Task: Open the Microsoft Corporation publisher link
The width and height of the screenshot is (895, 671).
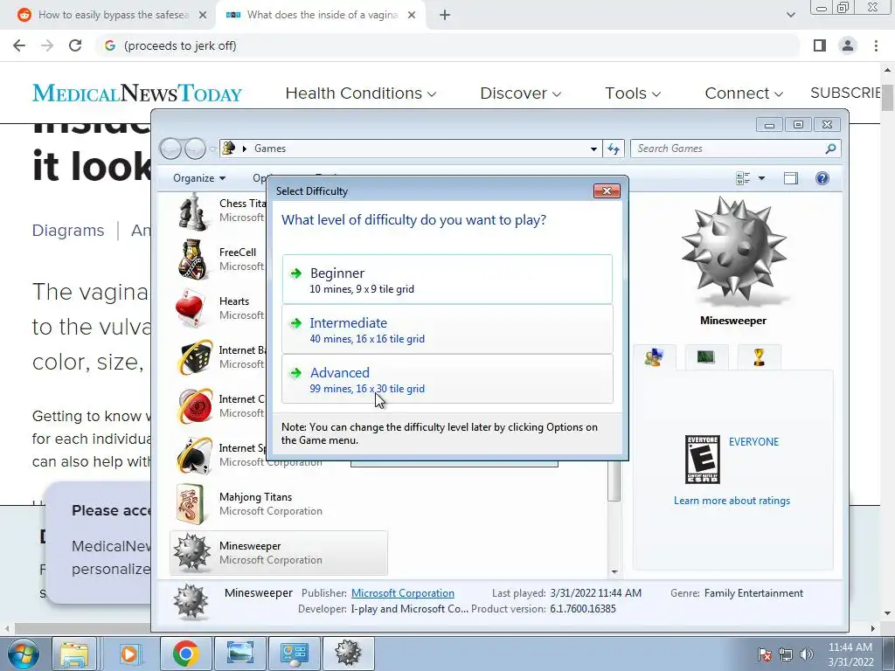Action: 402,593
